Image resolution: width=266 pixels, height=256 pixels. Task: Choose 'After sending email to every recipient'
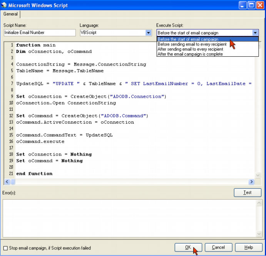pyautogui.click(x=207, y=49)
